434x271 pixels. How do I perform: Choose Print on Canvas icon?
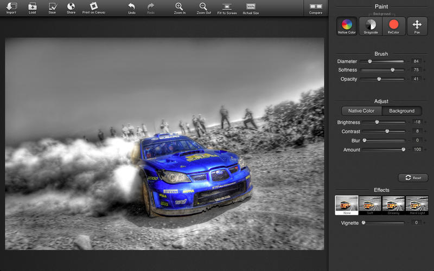(93, 8)
